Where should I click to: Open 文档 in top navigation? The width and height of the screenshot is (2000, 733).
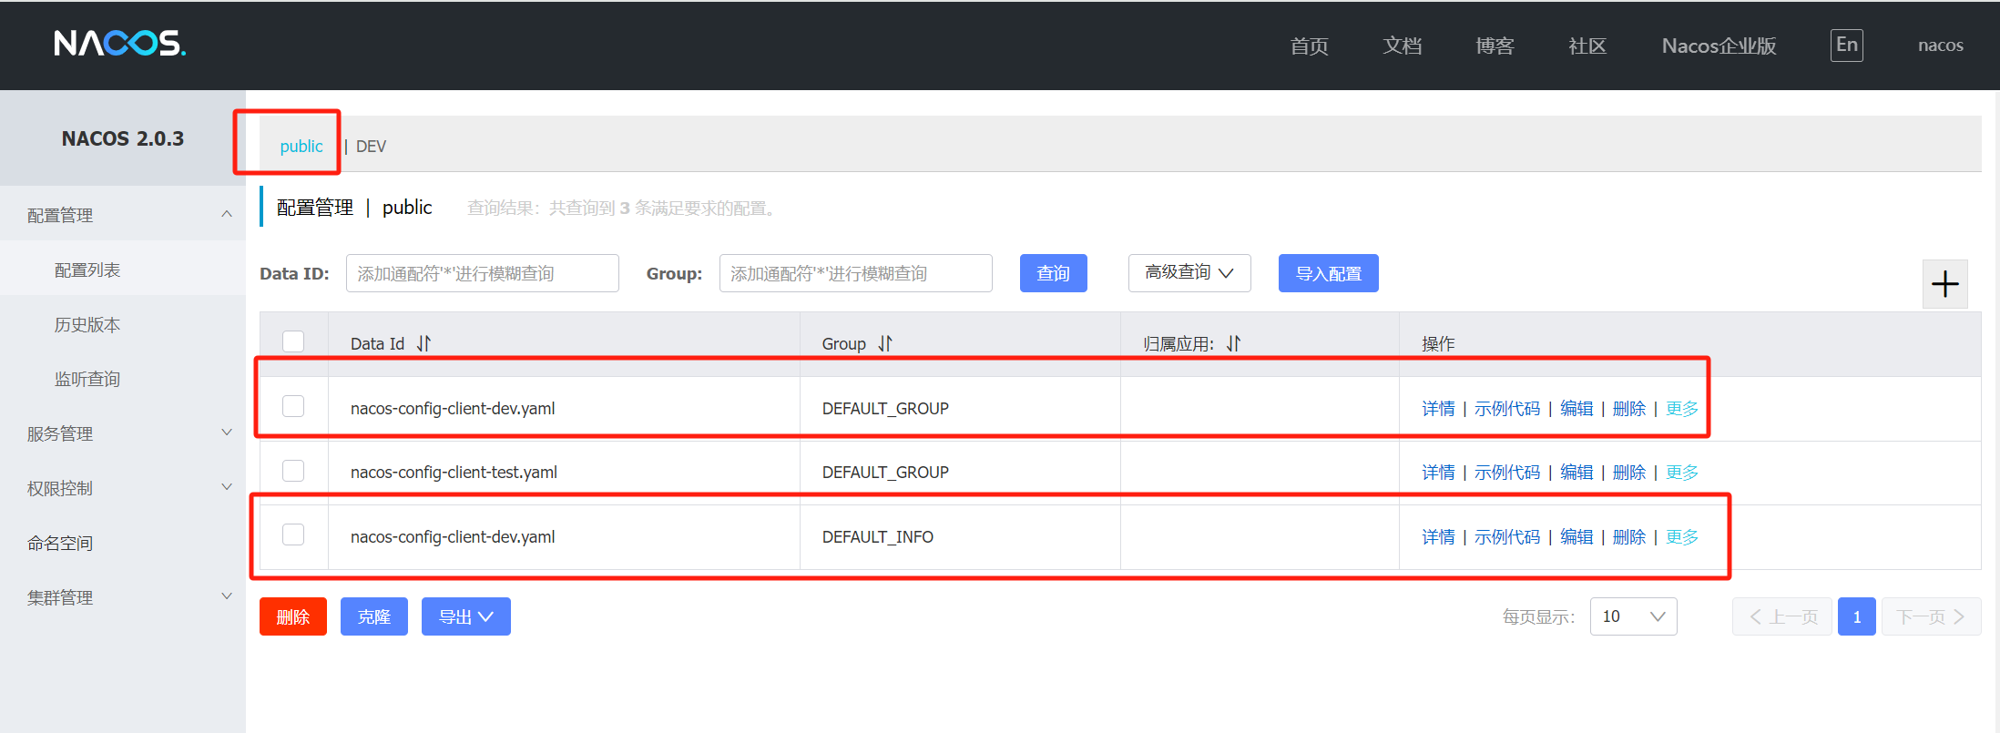1402,46
